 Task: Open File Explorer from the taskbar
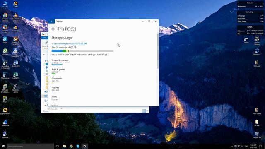(65, 146)
